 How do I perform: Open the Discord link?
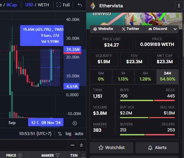pos(158,29)
